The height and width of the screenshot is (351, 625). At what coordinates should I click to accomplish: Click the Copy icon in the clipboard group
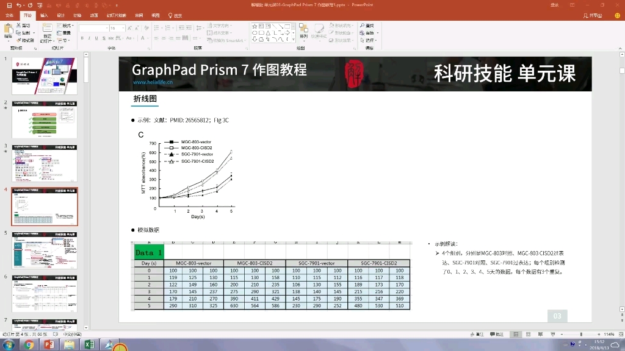coord(18,33)
